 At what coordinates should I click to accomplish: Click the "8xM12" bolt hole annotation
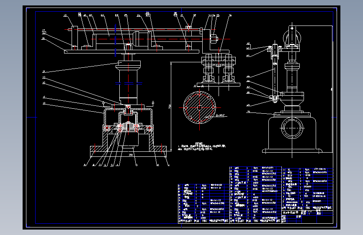tap(220, 115)
